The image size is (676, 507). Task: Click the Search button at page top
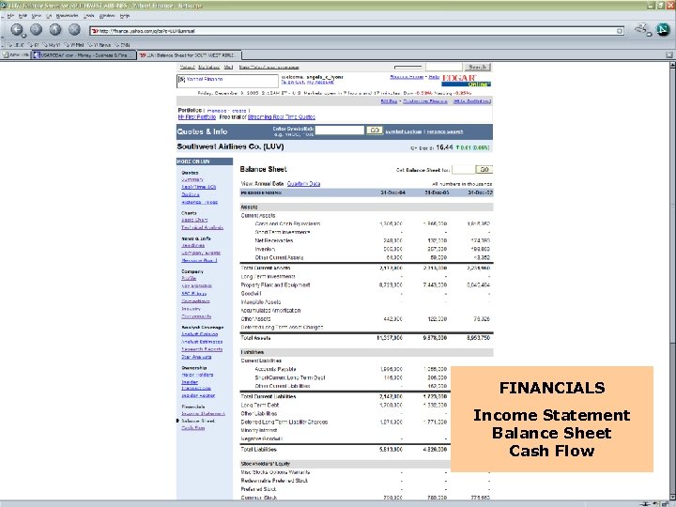tap(477, 68)
